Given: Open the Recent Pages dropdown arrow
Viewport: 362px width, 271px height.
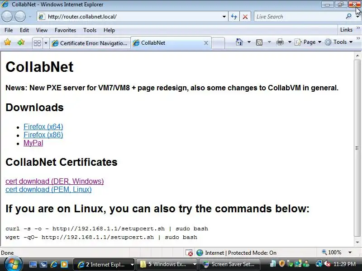Looking at the screenshot, I should (30, 17).
